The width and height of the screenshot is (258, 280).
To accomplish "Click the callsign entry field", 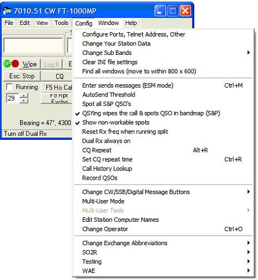I will click(33, 45).
